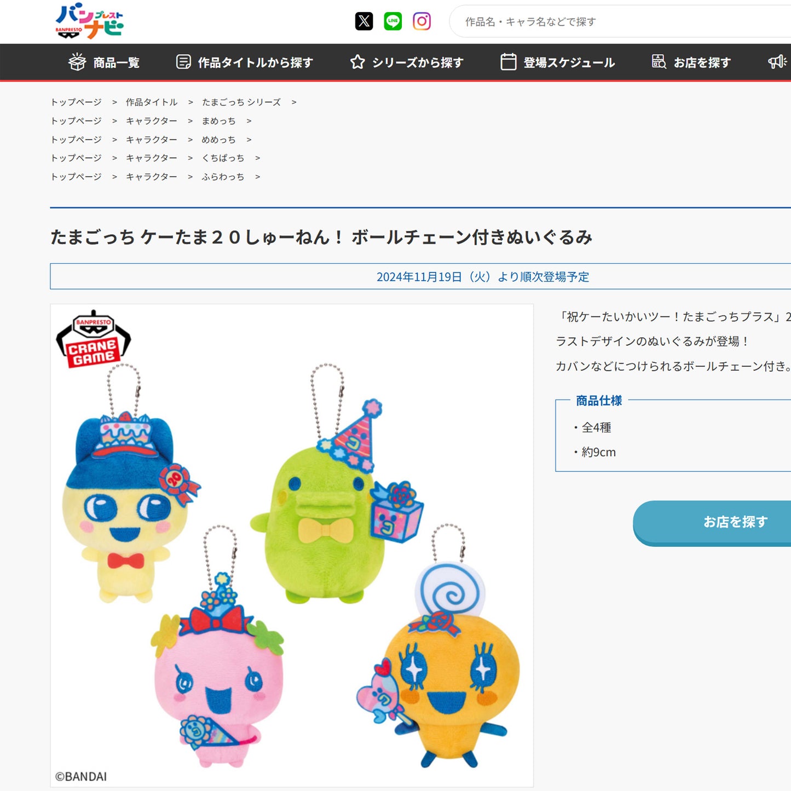Open the X social media icon
This screenshot has height=791, width=791.
tap(364, 21)
